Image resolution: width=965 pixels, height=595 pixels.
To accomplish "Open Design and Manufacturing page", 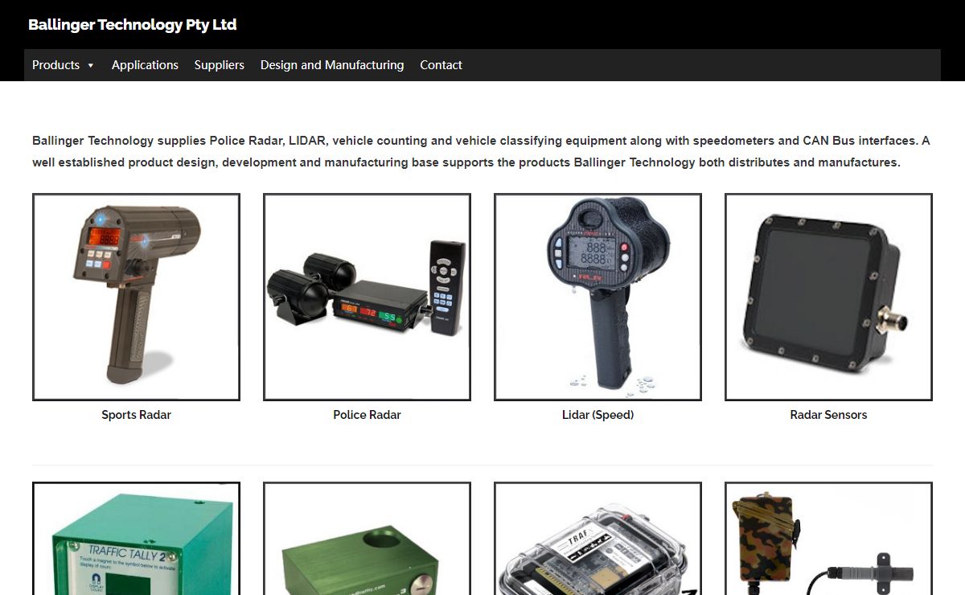I will (x=332, y=65).
